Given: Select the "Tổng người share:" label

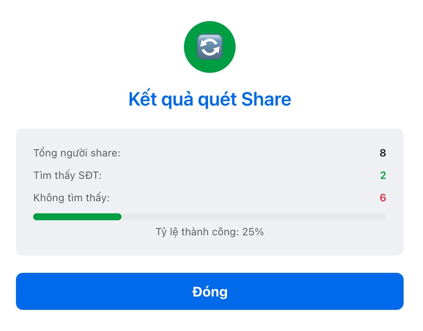Looking at the screenshot, I should pyautogui.click(x=77, y=153).
